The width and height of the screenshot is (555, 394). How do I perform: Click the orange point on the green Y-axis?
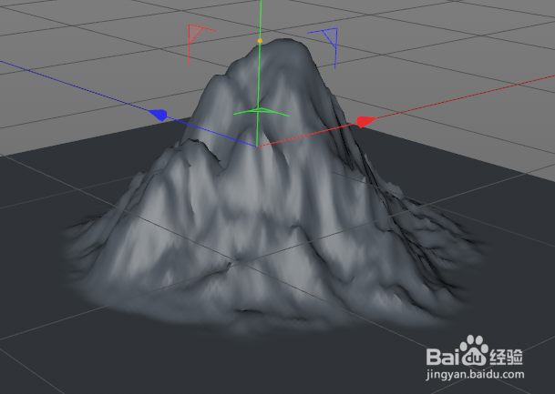(x=260, y=41)
